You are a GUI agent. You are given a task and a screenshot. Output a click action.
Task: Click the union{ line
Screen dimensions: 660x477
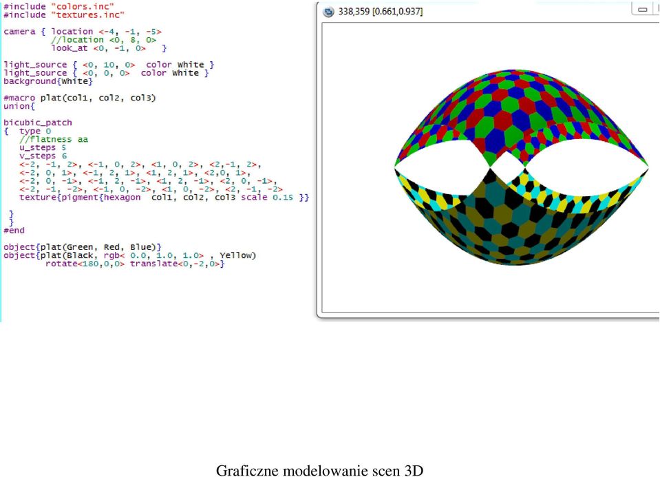[x=19, y=106]
